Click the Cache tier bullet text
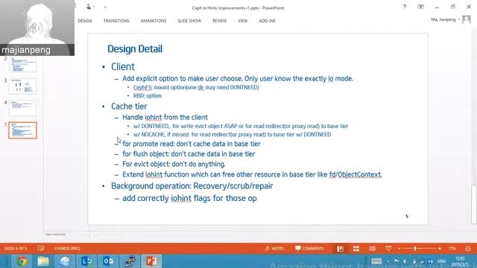The height and width of the screenshot is (268, 477). coord(129,106)
